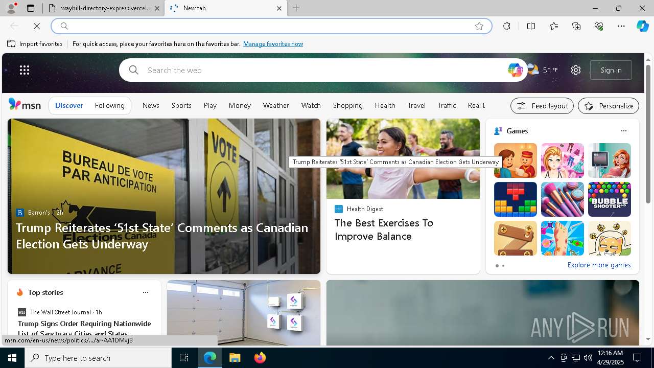Open the Copilot sidebar icon
Screen dimensions: 654x368
click(642, 26)
